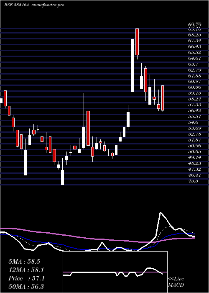Click the Price : 57.1 readout
Image resolution: width=209 pixels, height=293 pixels.
click(x=26, y=278)
